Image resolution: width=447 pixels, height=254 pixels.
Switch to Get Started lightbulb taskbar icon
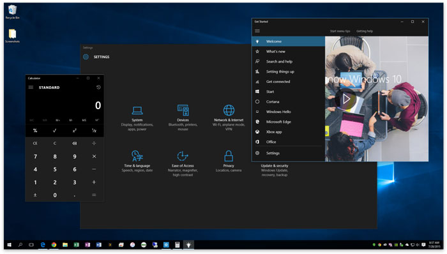(x=188, y=244)
